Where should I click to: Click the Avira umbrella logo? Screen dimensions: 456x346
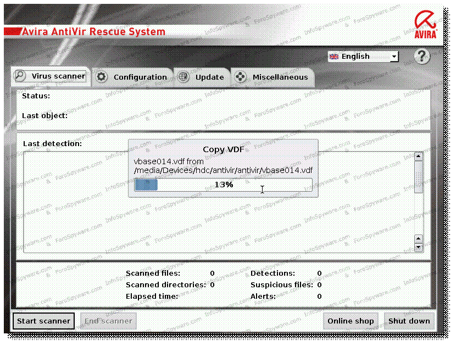425,25
